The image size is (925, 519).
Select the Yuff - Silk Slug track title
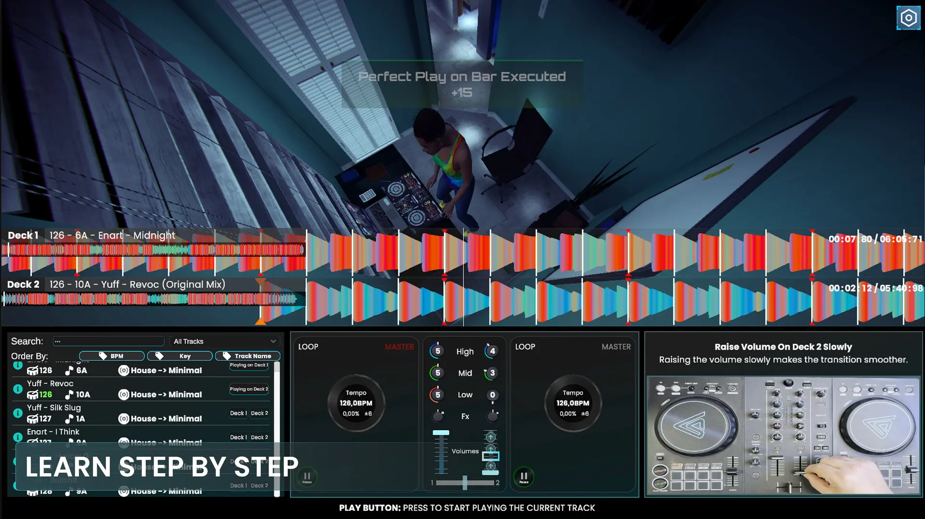54,408
